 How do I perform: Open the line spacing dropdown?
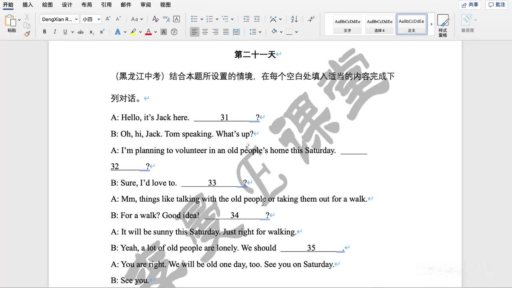coord(255,32)
